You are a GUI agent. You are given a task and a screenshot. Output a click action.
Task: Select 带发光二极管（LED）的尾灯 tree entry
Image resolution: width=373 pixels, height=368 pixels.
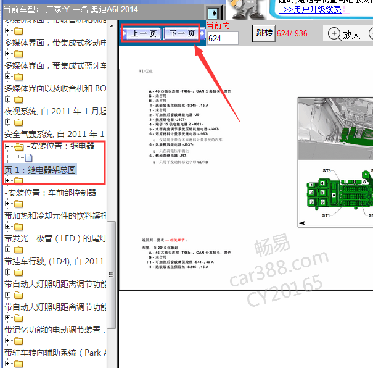[55, 238]
